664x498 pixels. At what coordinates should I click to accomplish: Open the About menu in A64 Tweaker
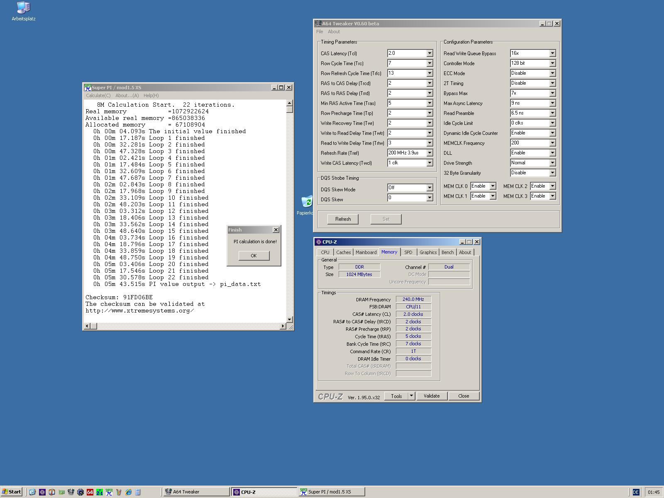pos(334,32)
